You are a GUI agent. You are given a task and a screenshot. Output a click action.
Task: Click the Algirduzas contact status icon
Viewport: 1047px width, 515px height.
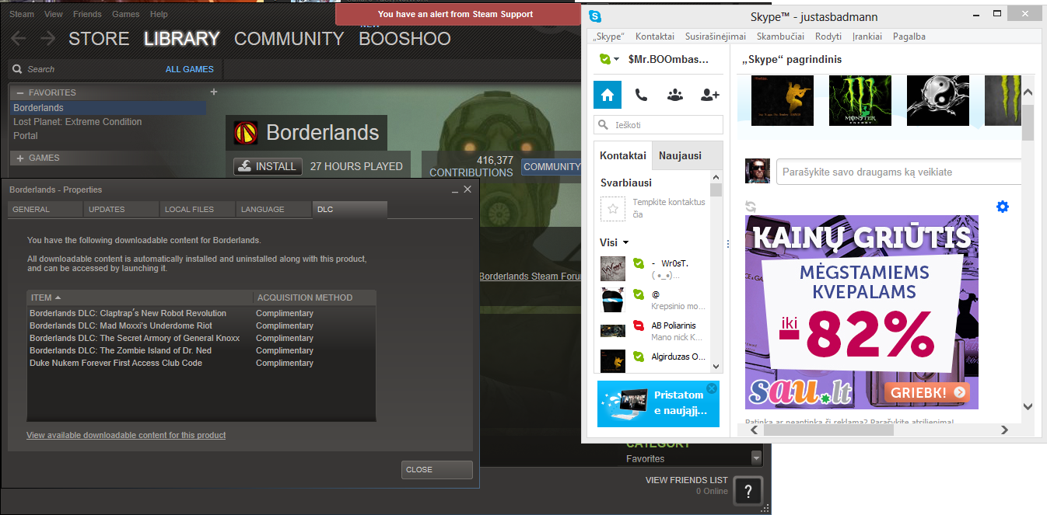pos(639,357)
